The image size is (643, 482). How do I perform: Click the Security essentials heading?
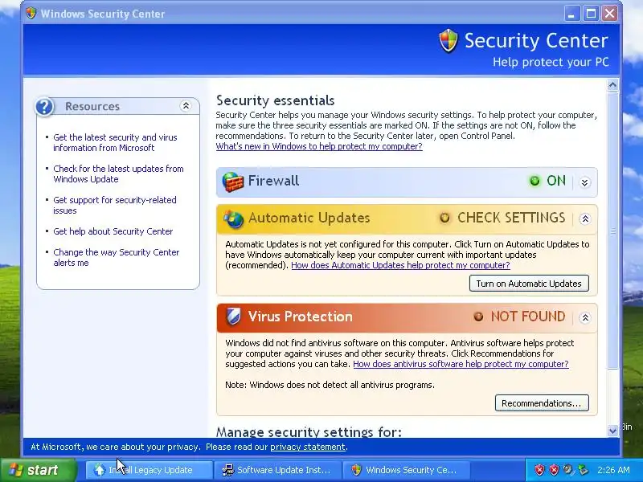275,100
